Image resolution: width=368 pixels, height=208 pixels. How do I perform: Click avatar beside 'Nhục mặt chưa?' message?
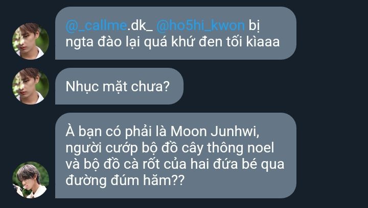(31, 86)
